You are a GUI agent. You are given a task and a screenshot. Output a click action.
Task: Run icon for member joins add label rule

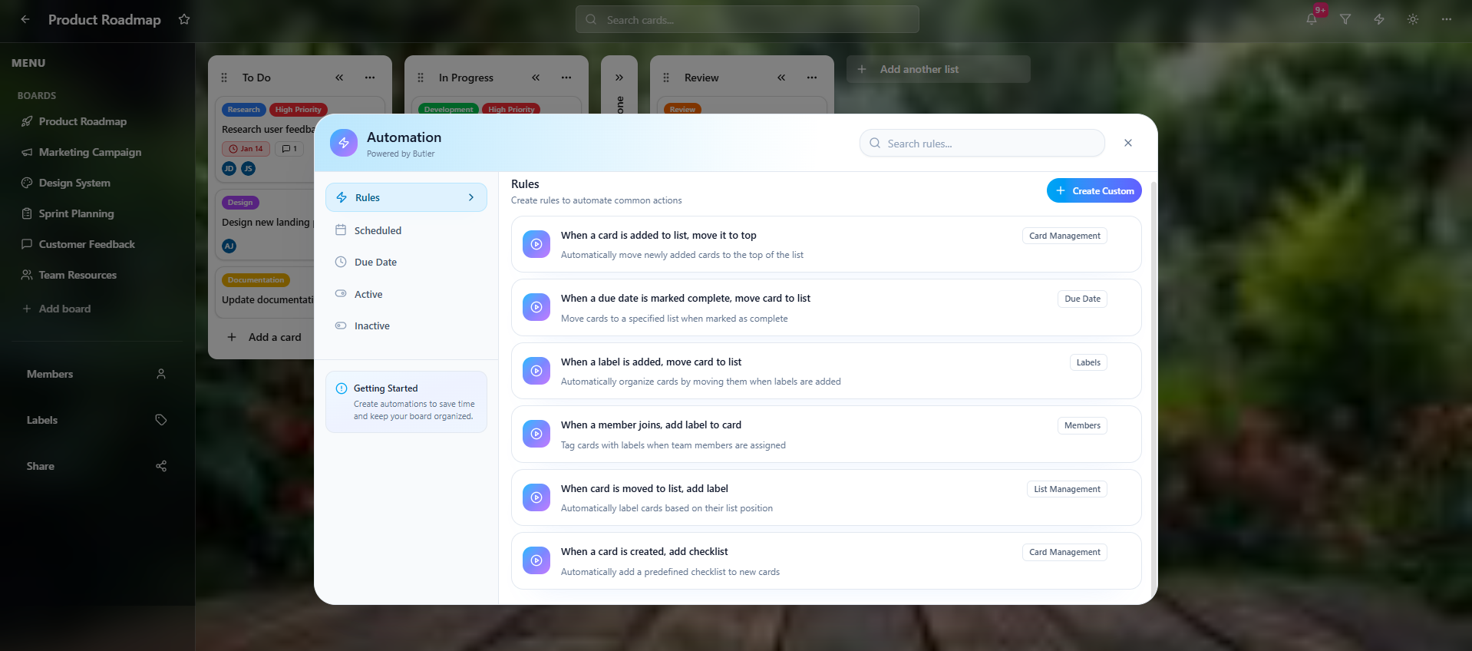536,434
